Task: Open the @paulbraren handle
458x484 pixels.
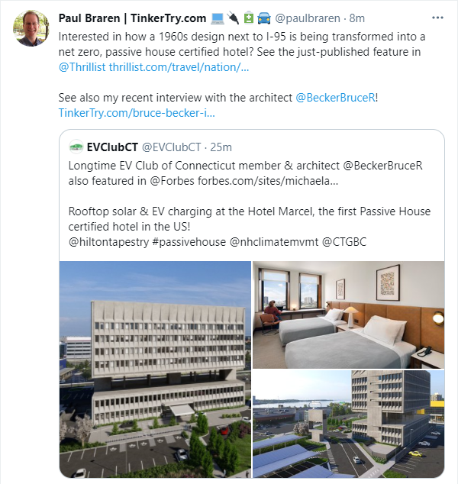Action: (308, 18)
